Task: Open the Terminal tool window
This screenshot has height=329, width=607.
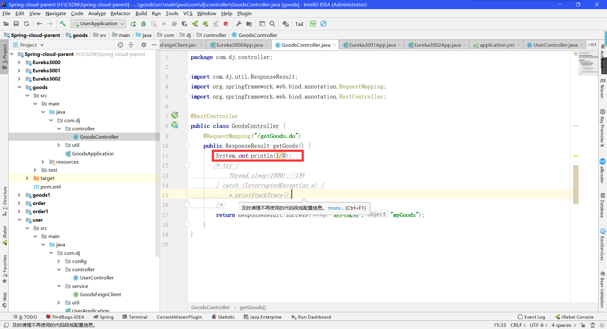Action: tap(135, 317)
